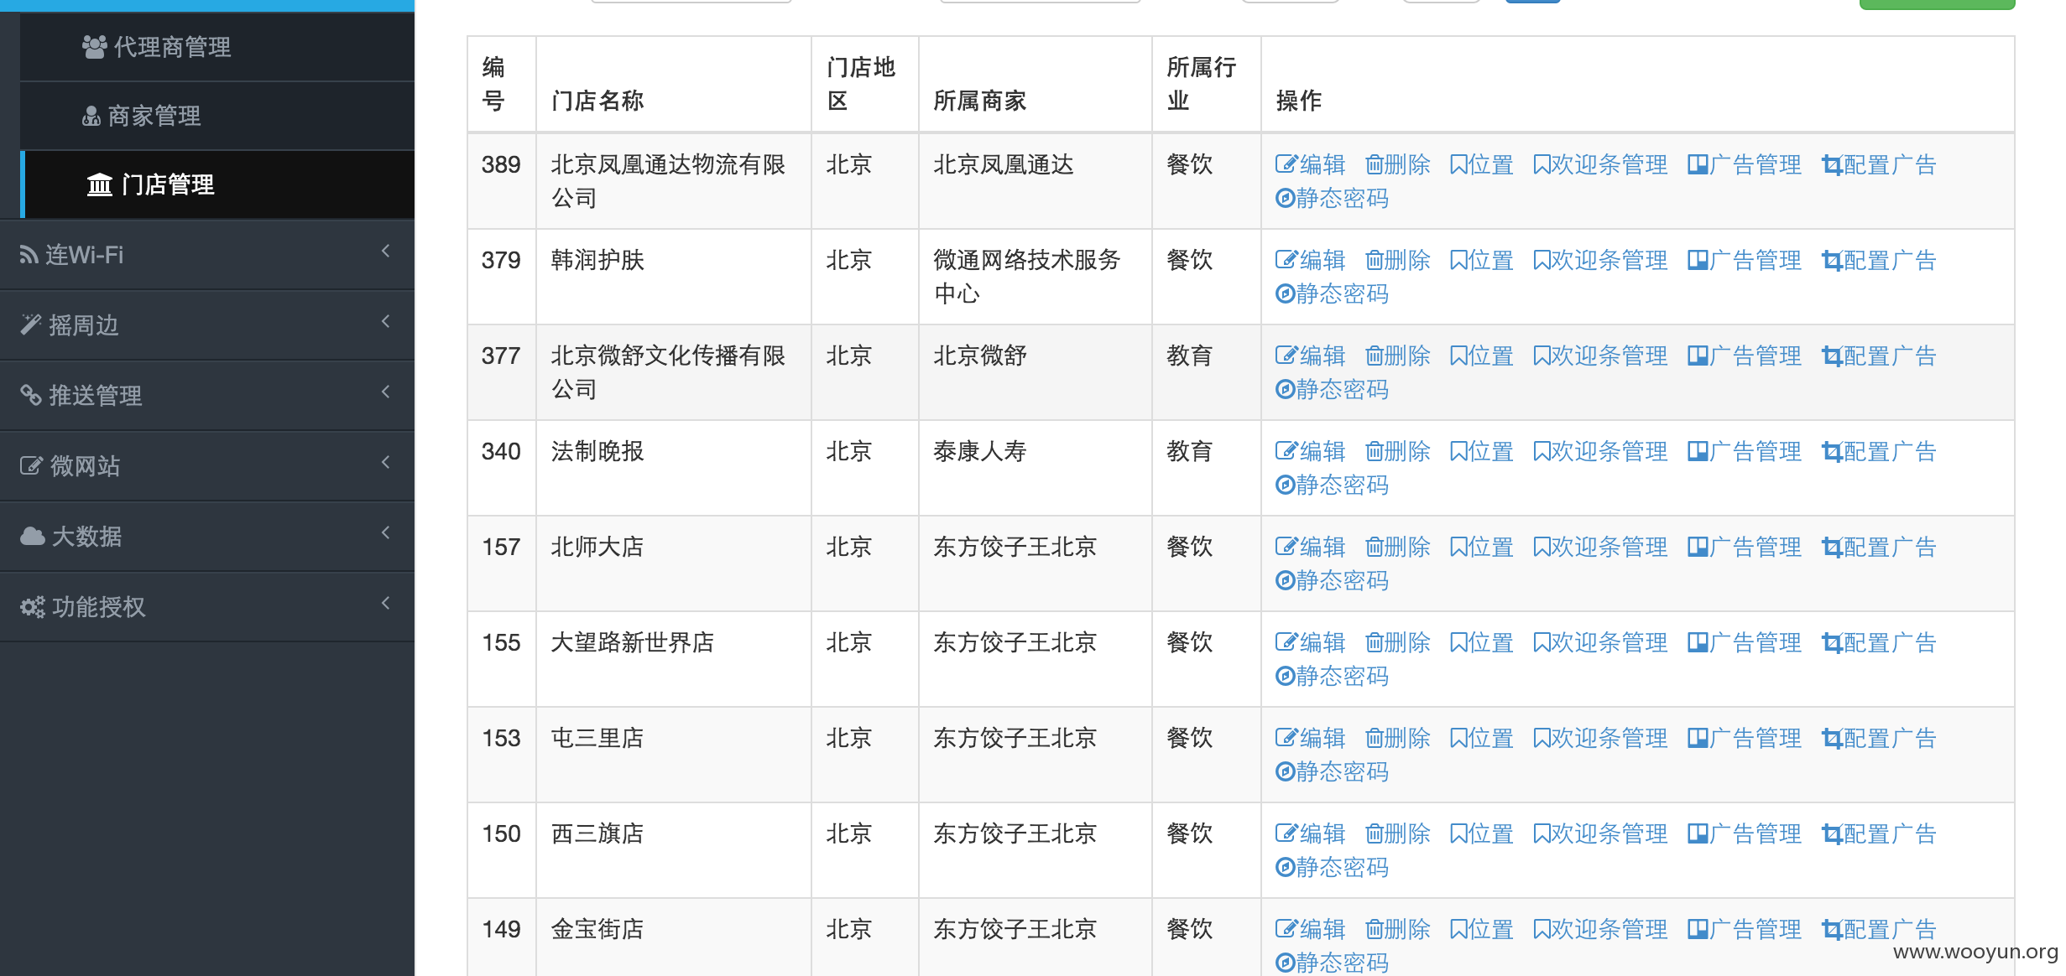
Task: Click the edit icon beside 微网站
Action: (x=31, y=465)
